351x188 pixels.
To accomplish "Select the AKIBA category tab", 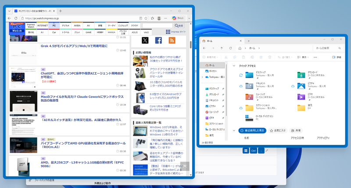I will coord(77,25).
